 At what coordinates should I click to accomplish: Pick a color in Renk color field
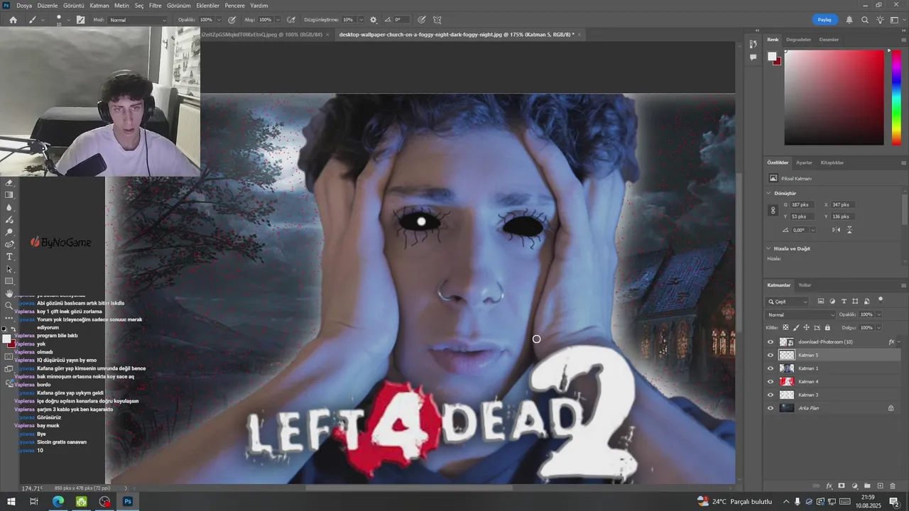pos(834,97)
